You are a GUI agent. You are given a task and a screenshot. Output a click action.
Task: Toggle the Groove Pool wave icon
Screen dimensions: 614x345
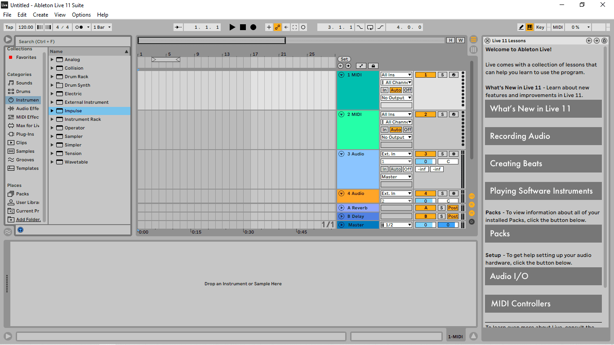tap(8, 232)
